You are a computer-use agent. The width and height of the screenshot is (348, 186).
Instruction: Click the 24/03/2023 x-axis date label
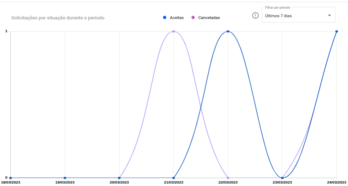[x=336, y=182]
